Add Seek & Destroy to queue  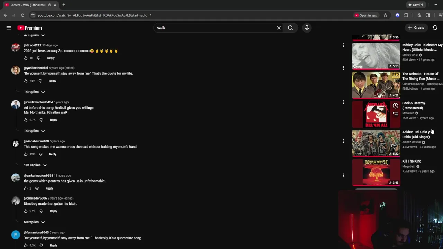tap(395, 114)
